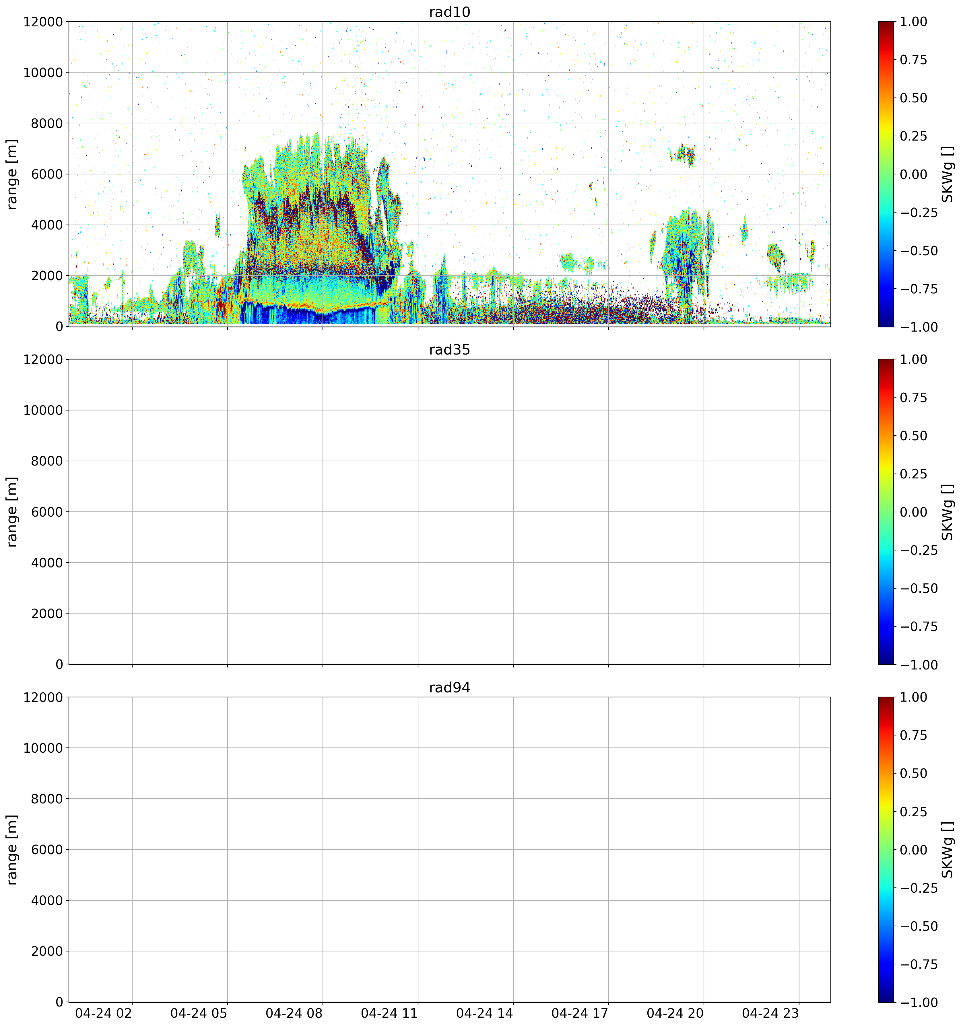
Task: Click the rad35 y-axis tick 8000
Action: click(x=47, y=461)
